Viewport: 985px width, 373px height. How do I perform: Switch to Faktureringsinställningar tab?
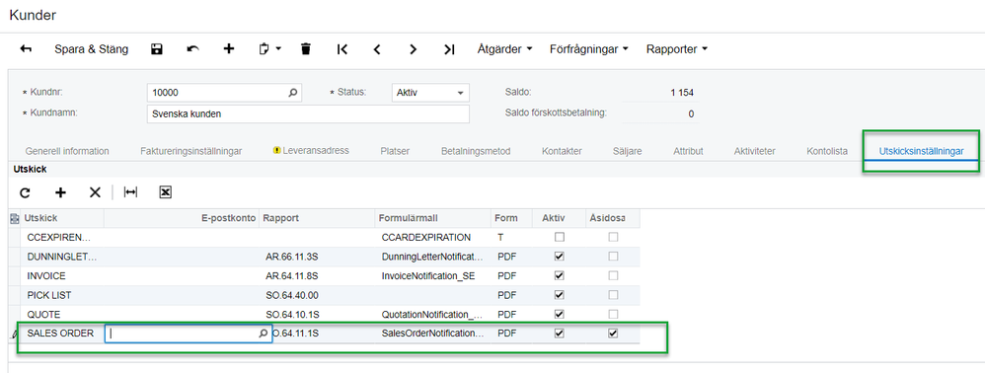point(190,151)
